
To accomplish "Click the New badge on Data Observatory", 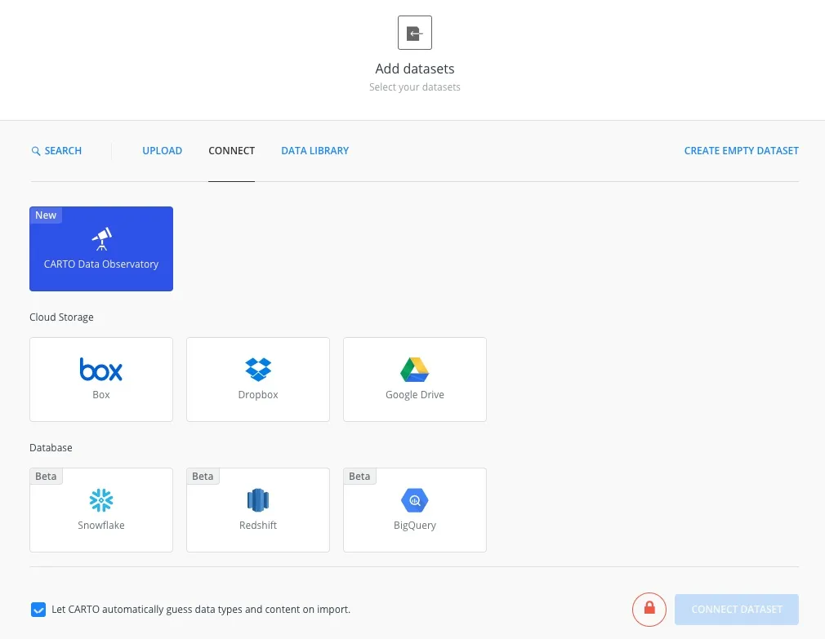I will 46,215.
